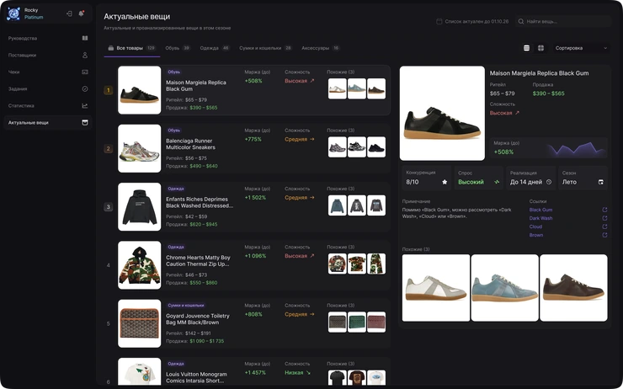Select the Аксессуары tab
Screen dimensions: 623x389
320,48
